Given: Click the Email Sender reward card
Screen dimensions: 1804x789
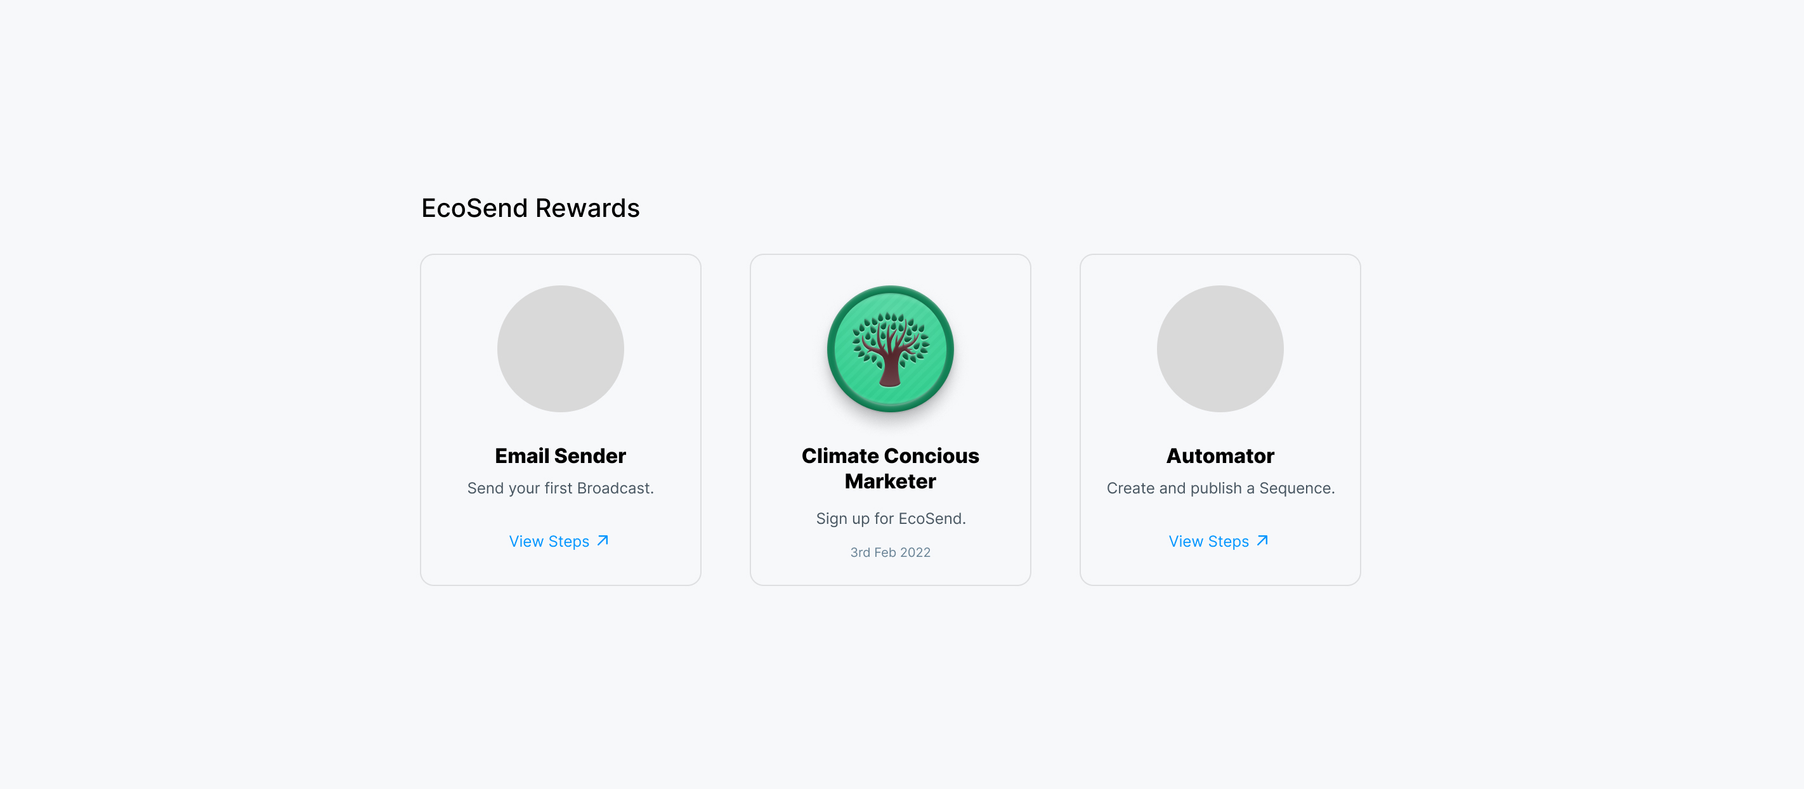Looking at the screenshot, I should [x=560, y=419].
